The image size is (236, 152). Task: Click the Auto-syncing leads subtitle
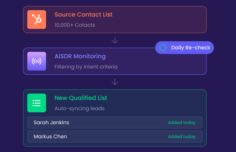[80, 108]
